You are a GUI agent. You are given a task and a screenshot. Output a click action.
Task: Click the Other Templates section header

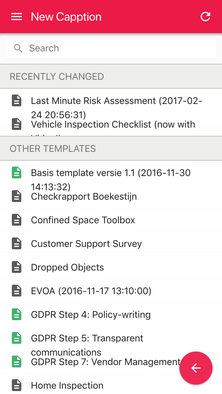[111, 149]
